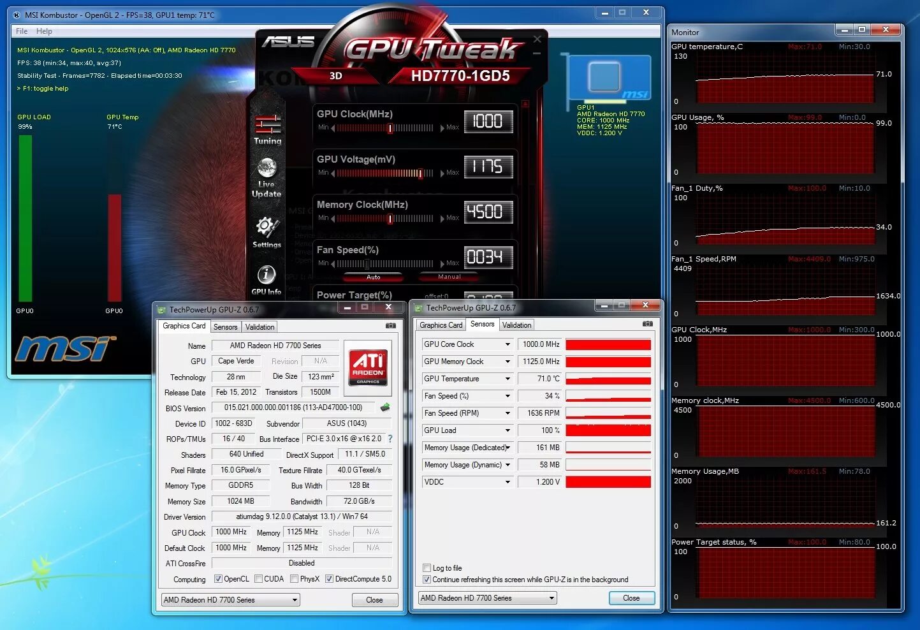This screenshot has height=630, width=920.
Task: Click the Memory Clock 4500 value display
Action: (488, 212)
